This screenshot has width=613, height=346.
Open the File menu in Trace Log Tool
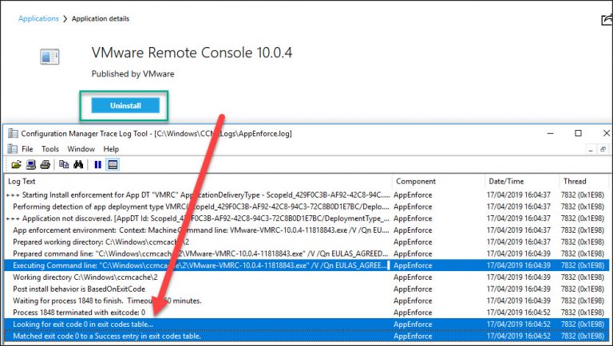tap(27, 149)
